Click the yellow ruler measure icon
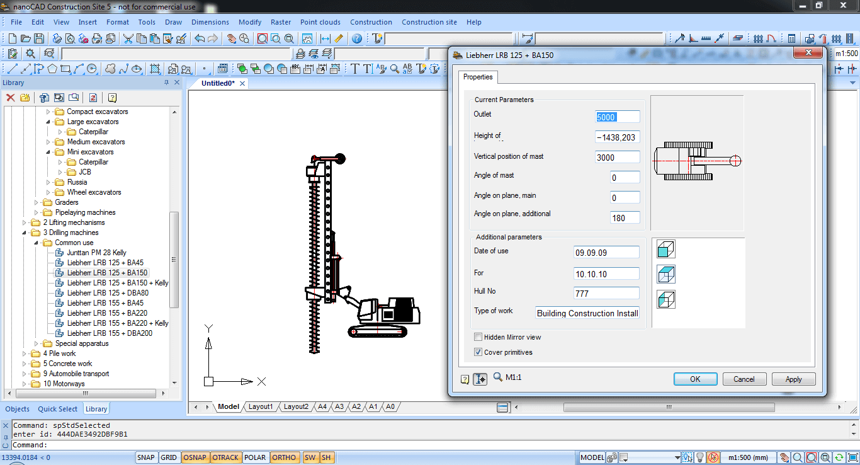The width and height of the screenshot is (860, 465). coord(338,38)
